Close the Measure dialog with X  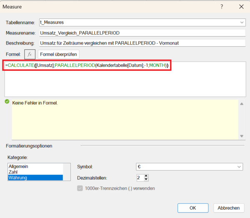coord(241,7)
